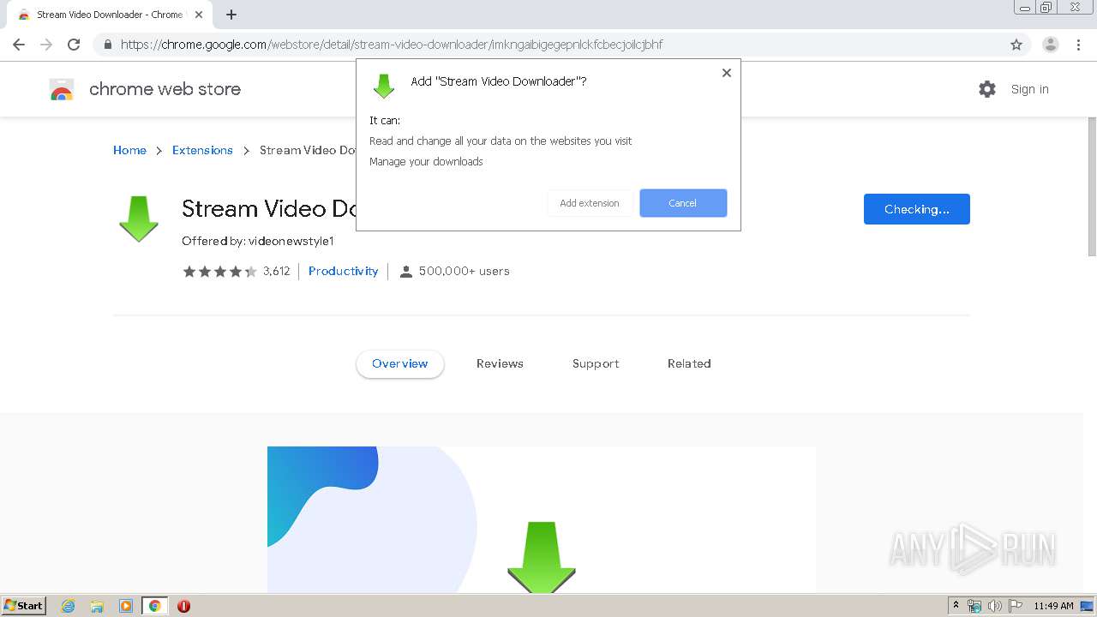Click the users person icon
Screen dimensions: 1097x617
click(x=406, y=272)
